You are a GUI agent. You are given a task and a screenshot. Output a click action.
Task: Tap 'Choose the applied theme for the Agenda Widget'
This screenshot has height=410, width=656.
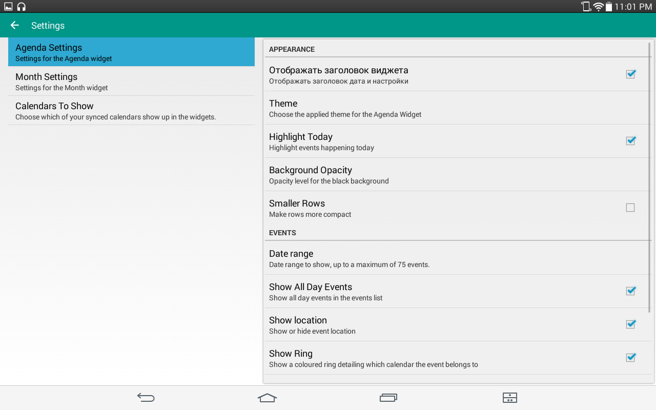(x=345, y=114)
